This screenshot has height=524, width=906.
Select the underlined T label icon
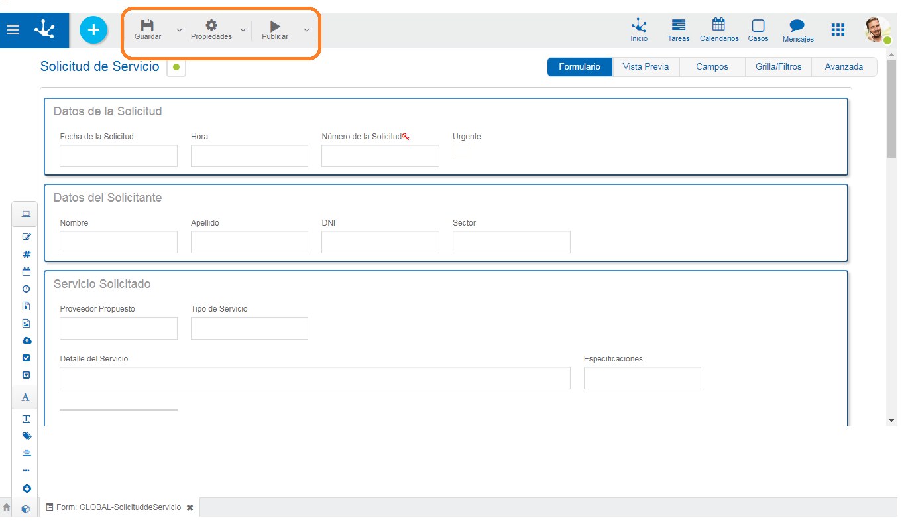[27, 419]
